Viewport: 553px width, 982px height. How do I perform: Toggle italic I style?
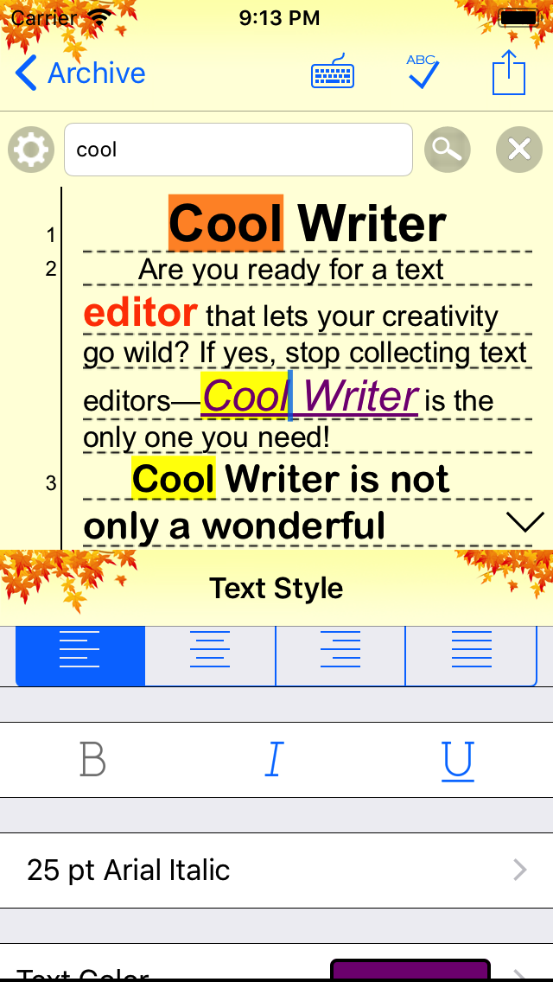[x=274, y=760]
